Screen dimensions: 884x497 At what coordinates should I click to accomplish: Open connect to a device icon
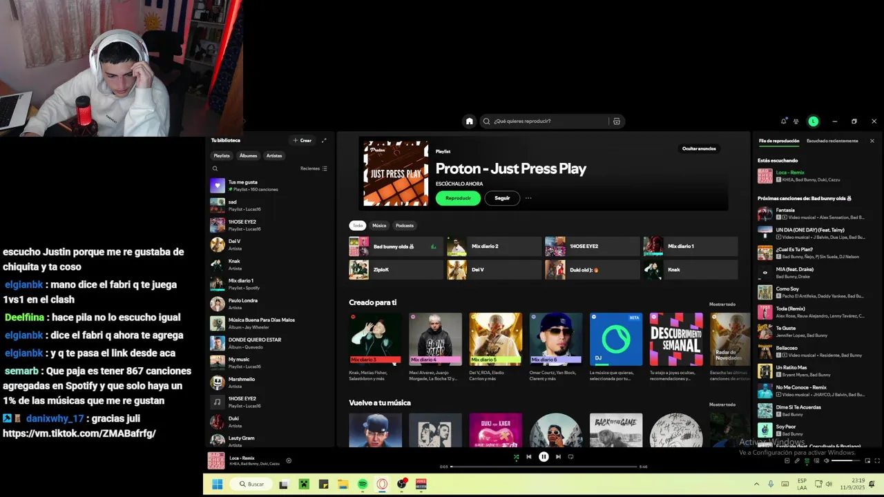pos(817,460)
